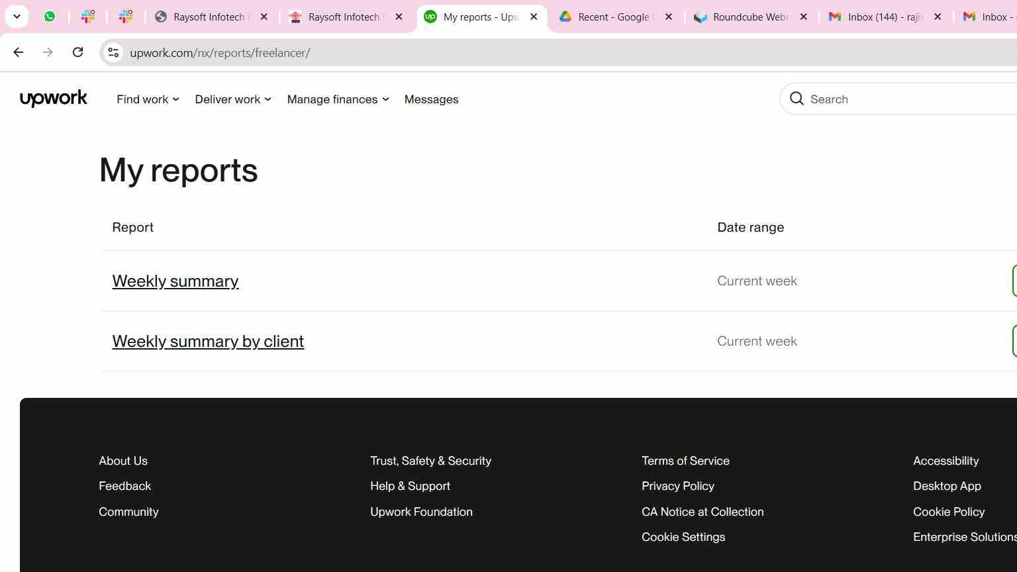
Task: Open the Weekly summary report
Action: click(175, 281)
